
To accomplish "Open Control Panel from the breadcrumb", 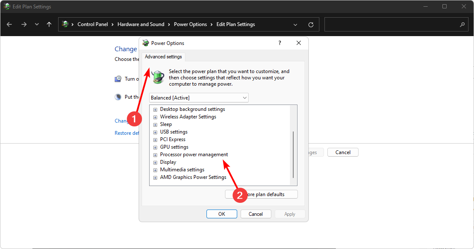I will (93, 24).
